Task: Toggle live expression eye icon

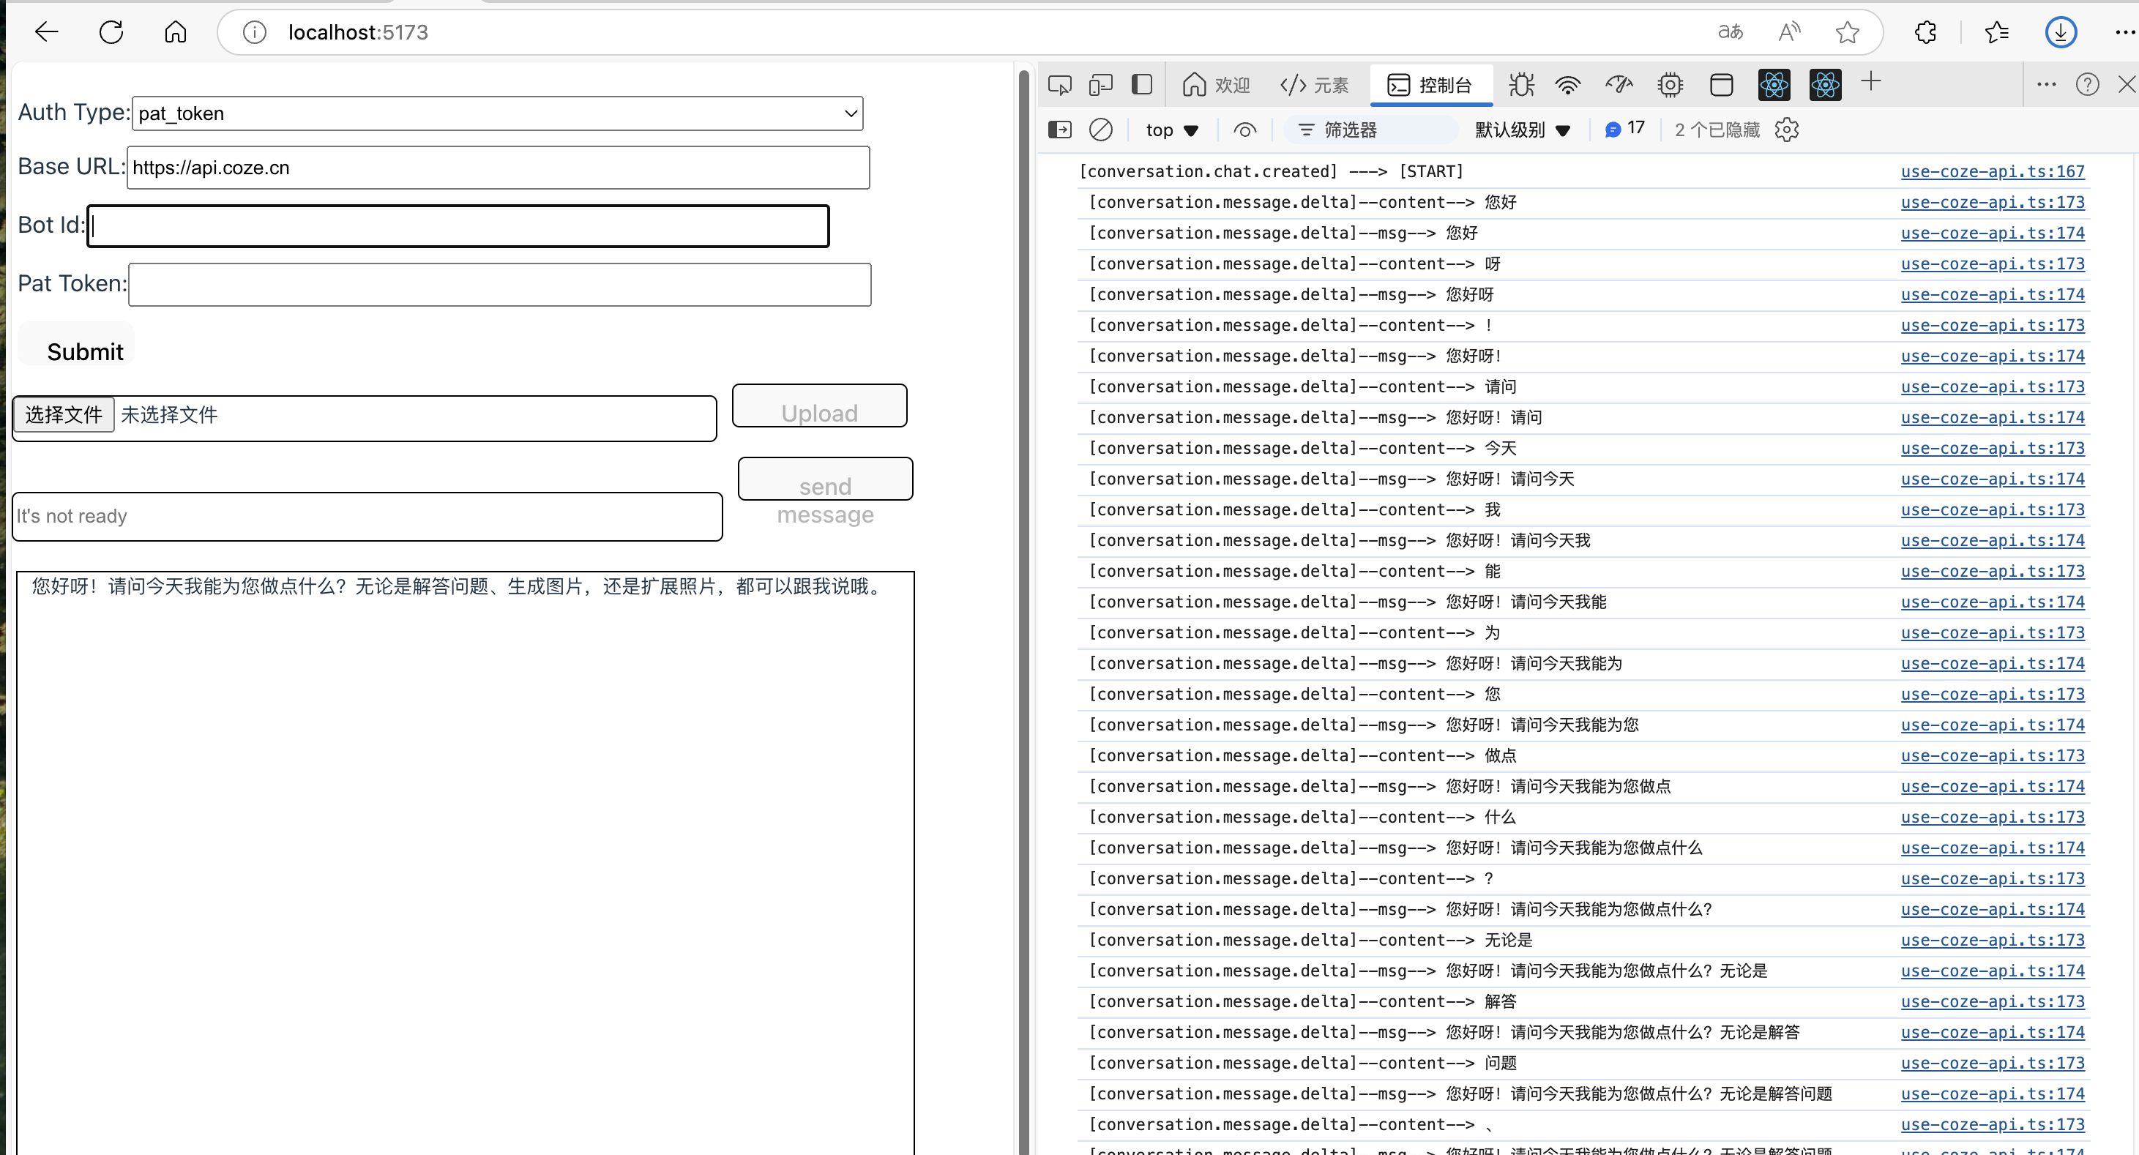Action: pyautogui.click(x=1244, y=130)
